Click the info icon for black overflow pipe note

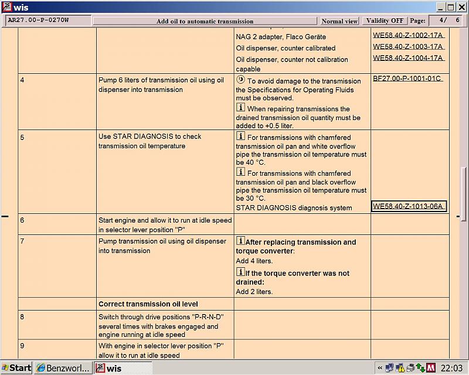pyautogui.click(x=240, y=172)
